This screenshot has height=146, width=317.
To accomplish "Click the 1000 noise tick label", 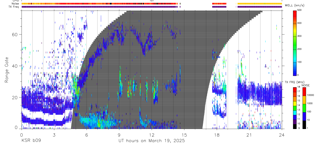I will [310, 103].
